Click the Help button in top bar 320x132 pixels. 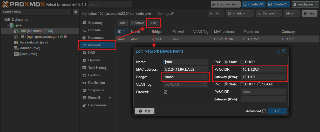point(310,13)
